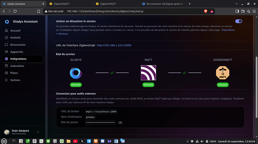The image size is (258, 144).
Task: Open Telegram from the taskbar
Action: (x=89, y=141)
